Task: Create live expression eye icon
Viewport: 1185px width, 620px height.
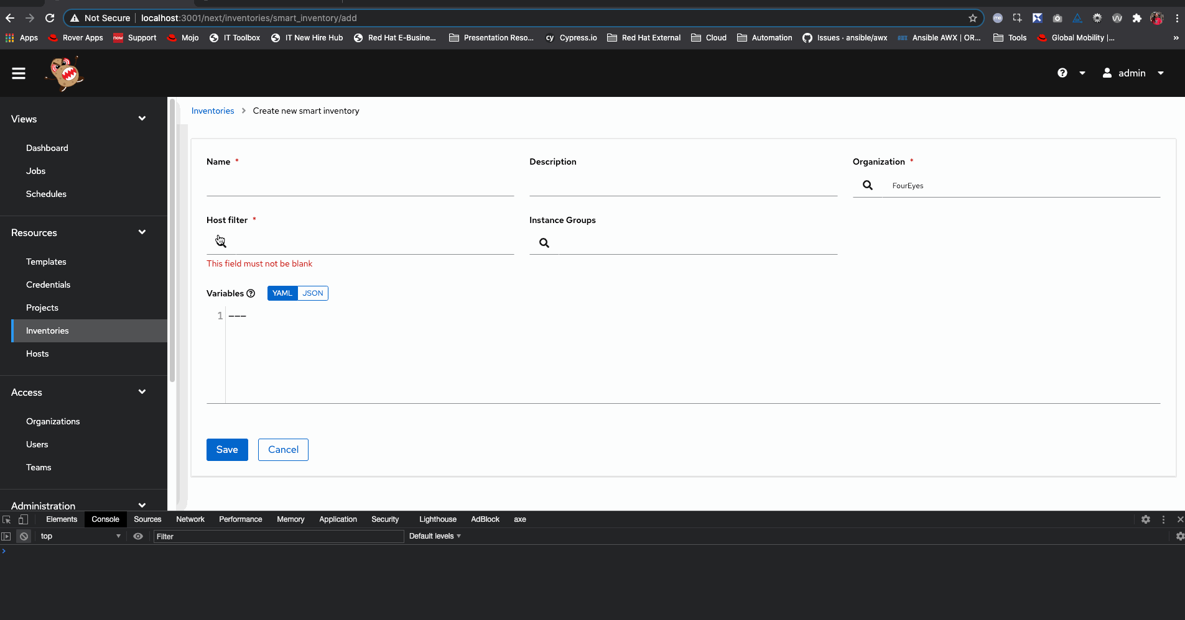Action: pos(138,536)
